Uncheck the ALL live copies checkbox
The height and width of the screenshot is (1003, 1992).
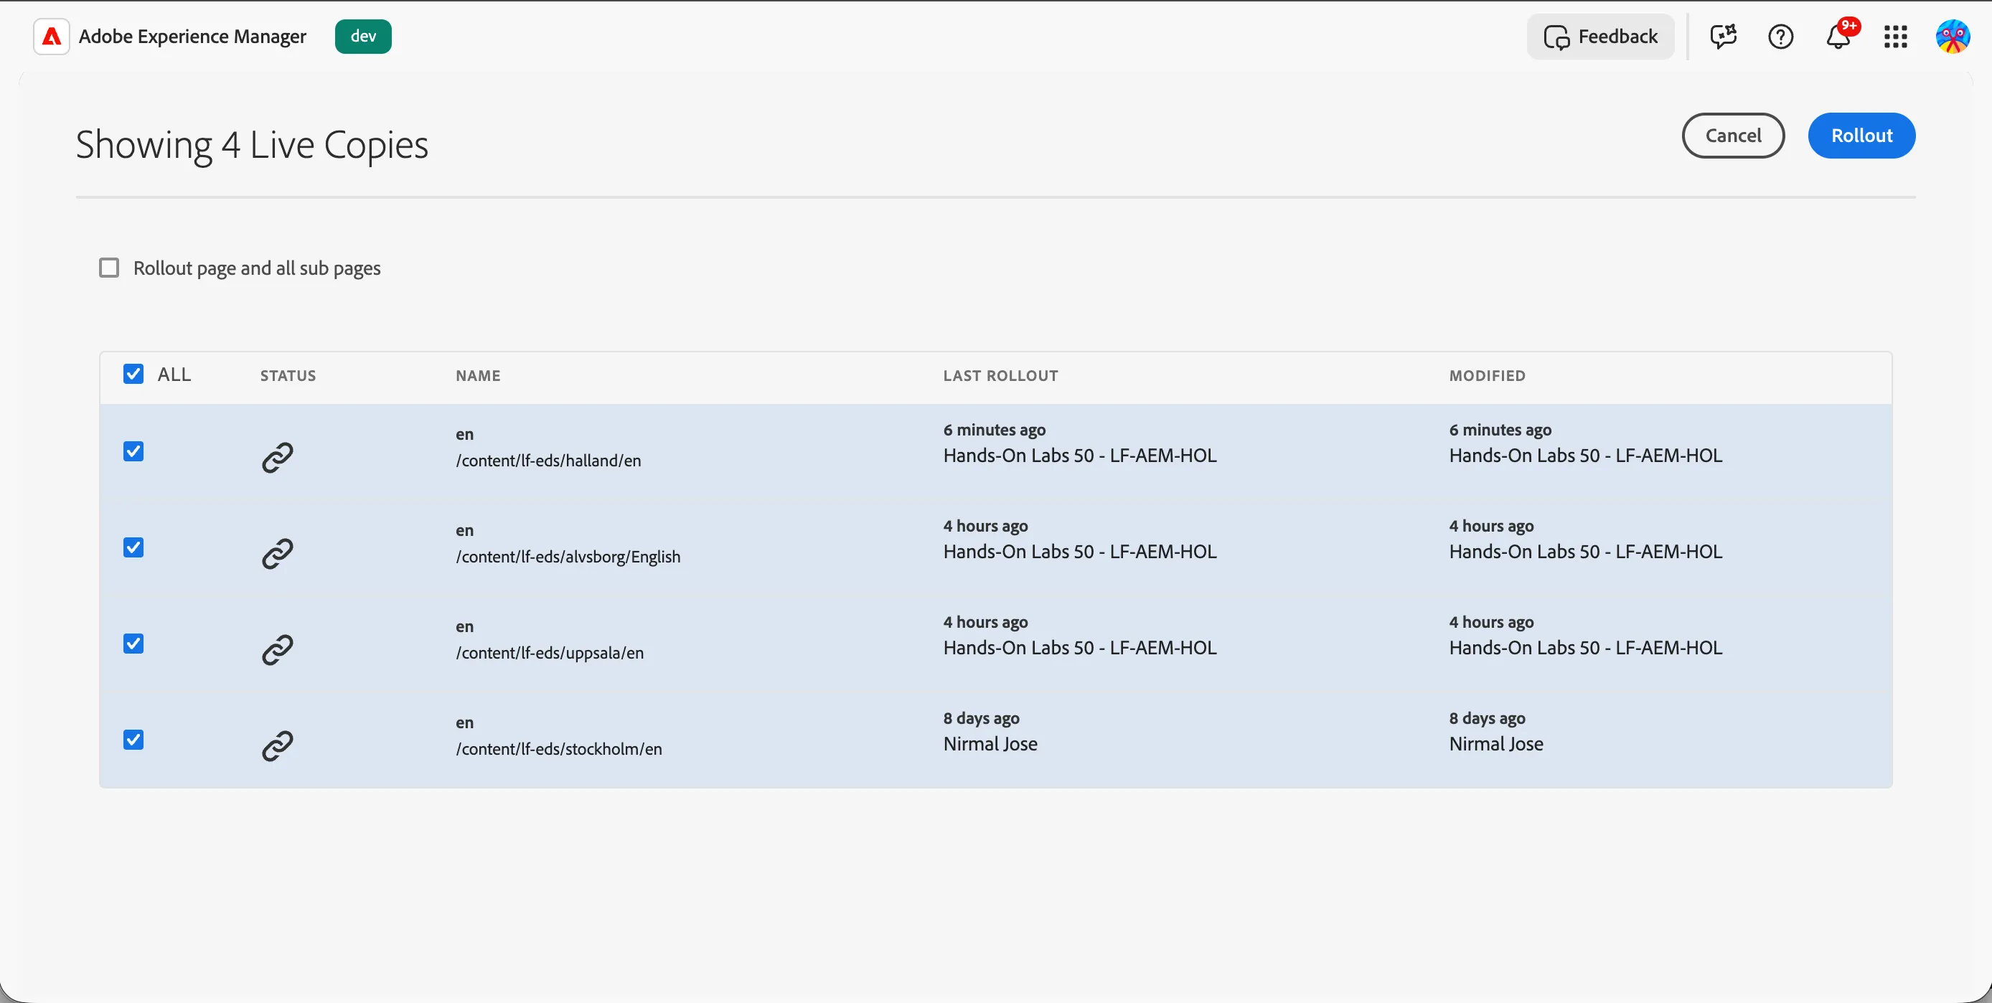[x=133, y=375]
